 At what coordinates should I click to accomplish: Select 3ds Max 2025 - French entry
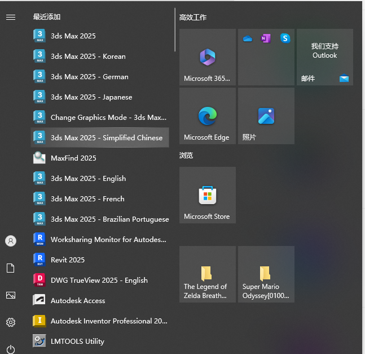100,198
